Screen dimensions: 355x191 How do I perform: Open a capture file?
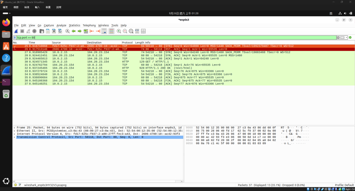point(42,31)
